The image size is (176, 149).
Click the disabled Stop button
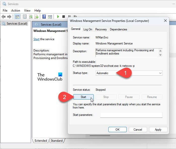click(106, 97)
